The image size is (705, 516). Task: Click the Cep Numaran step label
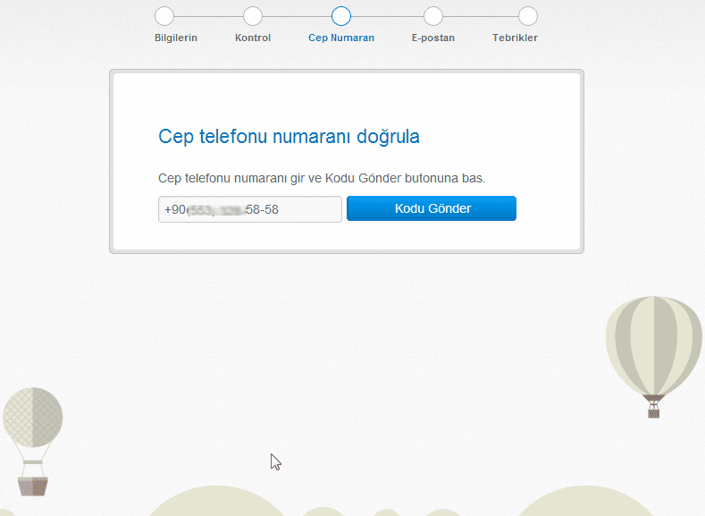point(341,38)
